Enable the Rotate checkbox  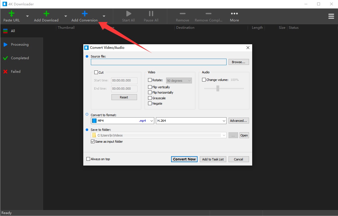click(x=150, y=80)
